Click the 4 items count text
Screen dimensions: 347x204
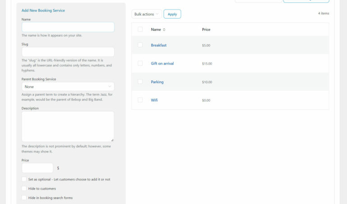[324, 13]
